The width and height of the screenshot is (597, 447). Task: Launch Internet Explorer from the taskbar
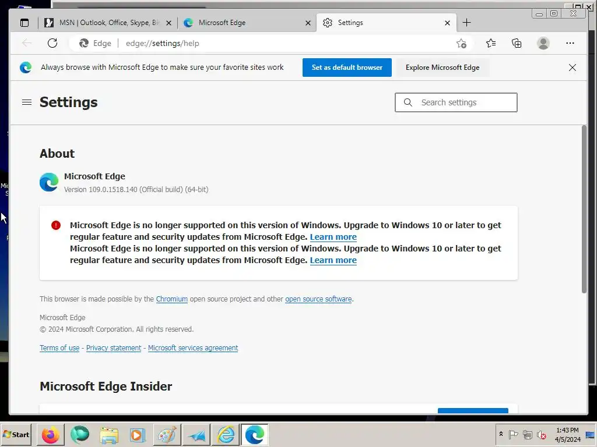226,435
